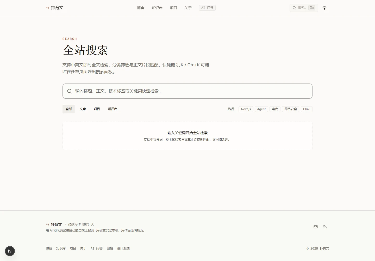The height and width of the screenshot is (261, 375).
Task: Click the 全站搜索 page heading
Action: pyautogui.click(x=85, y=50)
